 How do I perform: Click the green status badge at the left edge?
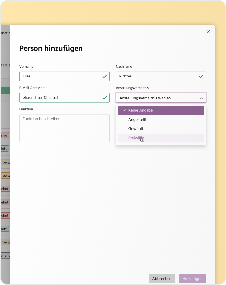coord(5,89)
